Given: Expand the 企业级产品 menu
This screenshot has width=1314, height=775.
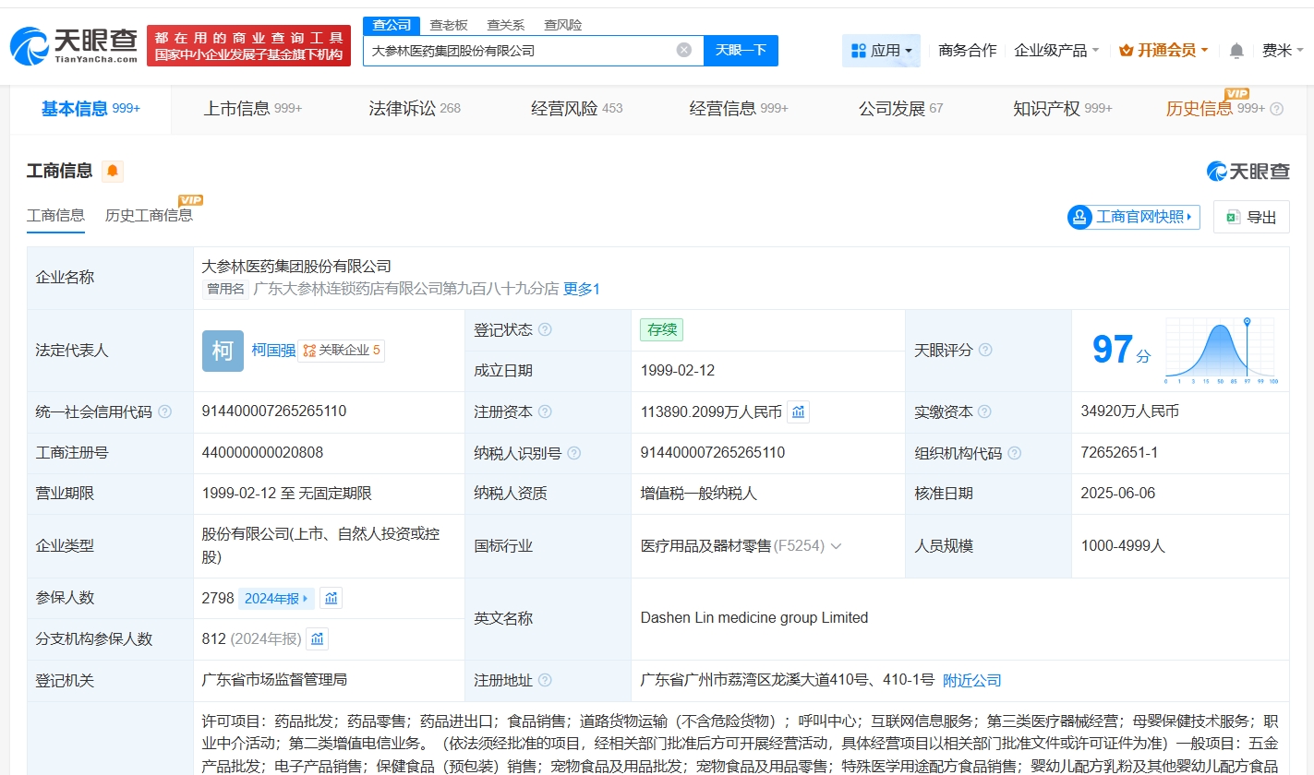Looking at the screenshot, I should [1056, 51].
